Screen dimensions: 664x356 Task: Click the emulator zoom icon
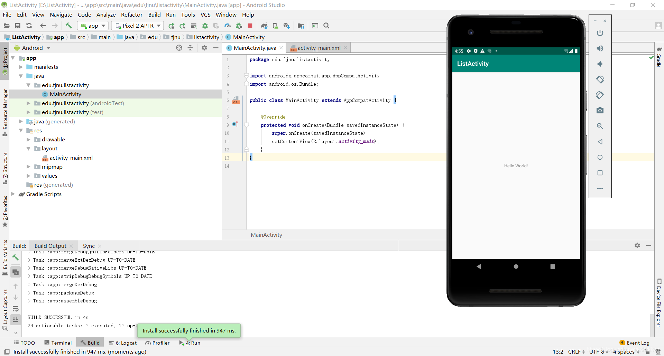[600, 126]
